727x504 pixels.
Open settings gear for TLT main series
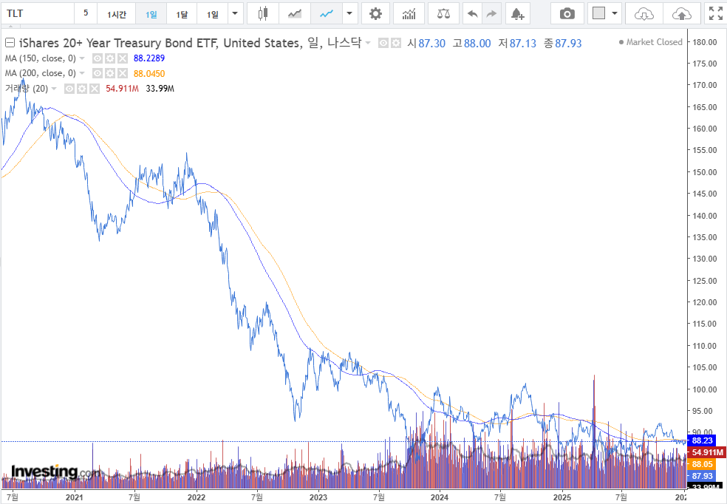click(395, 43)
